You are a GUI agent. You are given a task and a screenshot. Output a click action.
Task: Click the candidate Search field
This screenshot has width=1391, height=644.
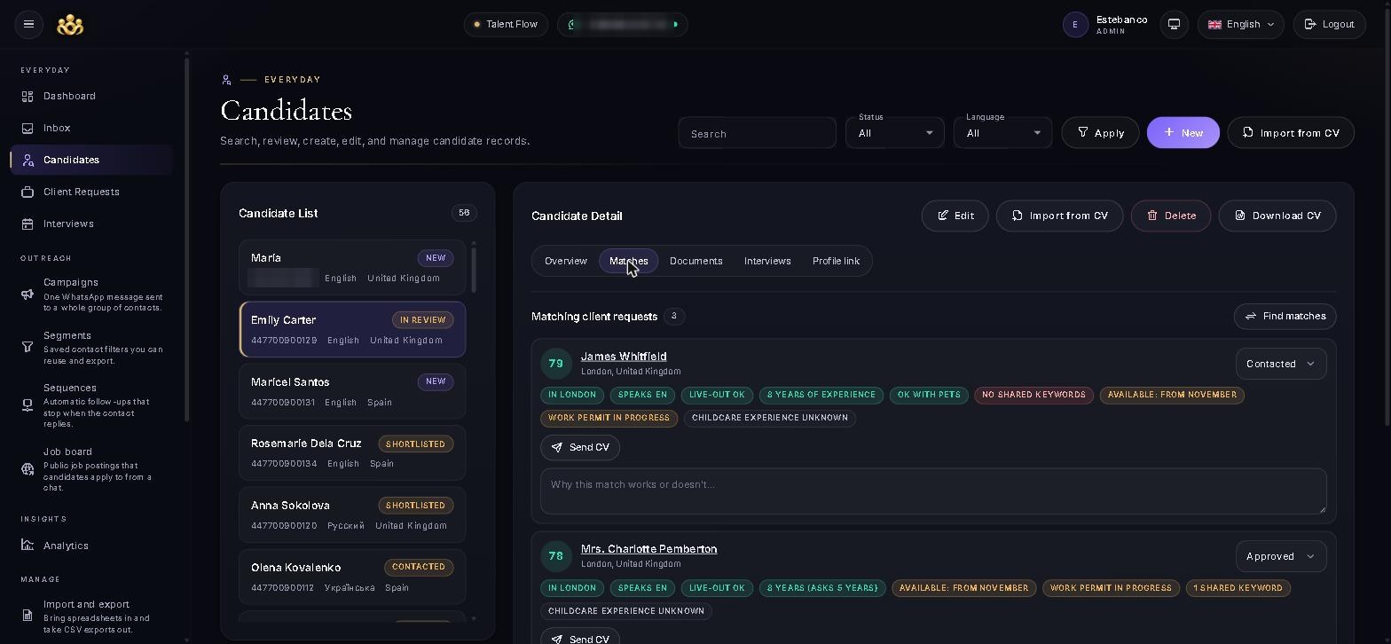click(757, 133)
